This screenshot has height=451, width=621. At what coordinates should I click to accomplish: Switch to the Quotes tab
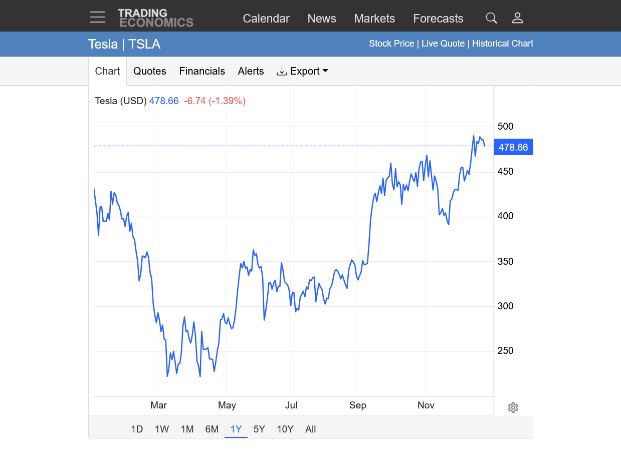(149, 71)
